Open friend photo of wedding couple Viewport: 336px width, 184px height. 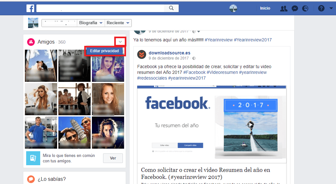[41, 66]
